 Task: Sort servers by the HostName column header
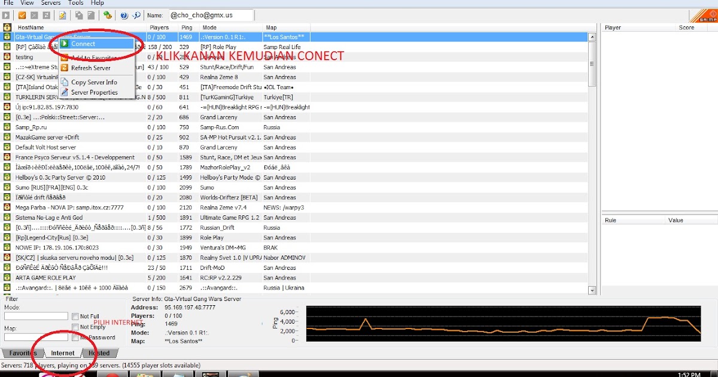[x=80, y=28]
